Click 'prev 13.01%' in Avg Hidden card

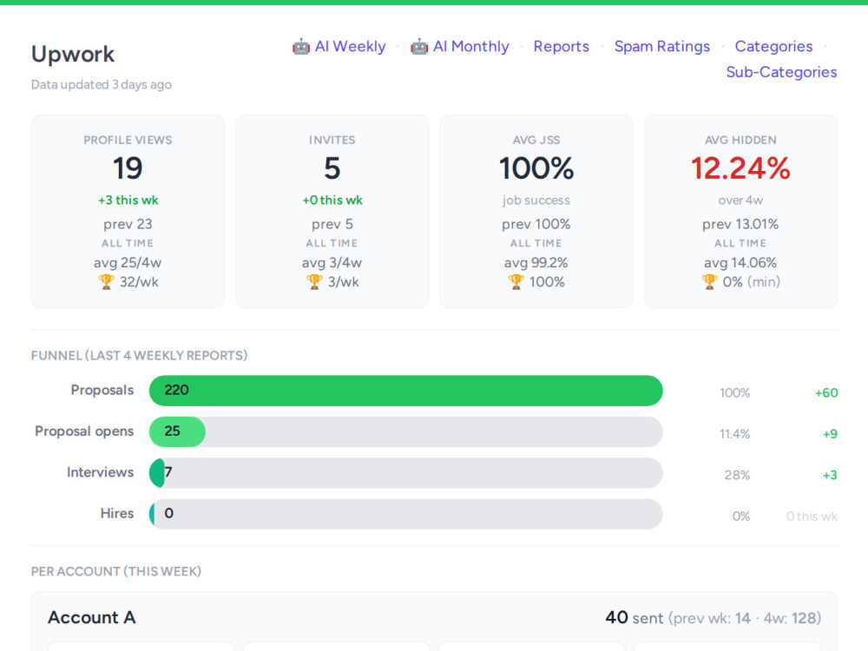coord(740,224)
